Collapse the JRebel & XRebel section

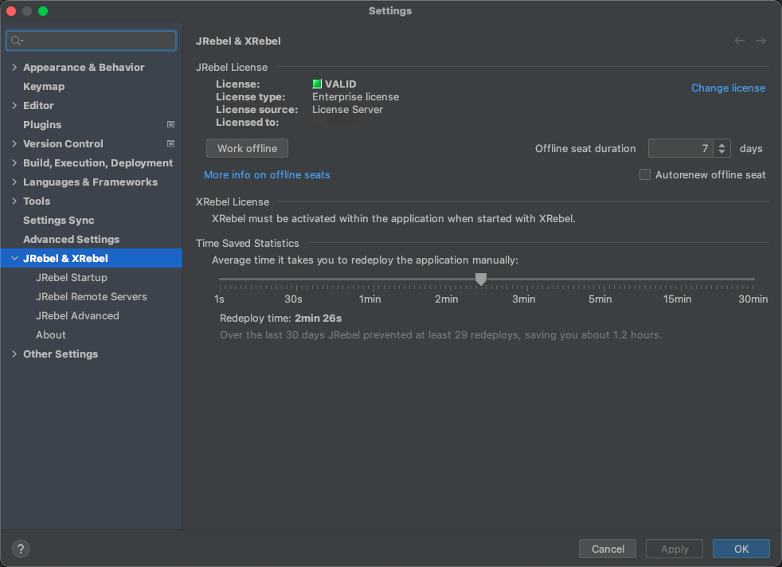[14, 258]
